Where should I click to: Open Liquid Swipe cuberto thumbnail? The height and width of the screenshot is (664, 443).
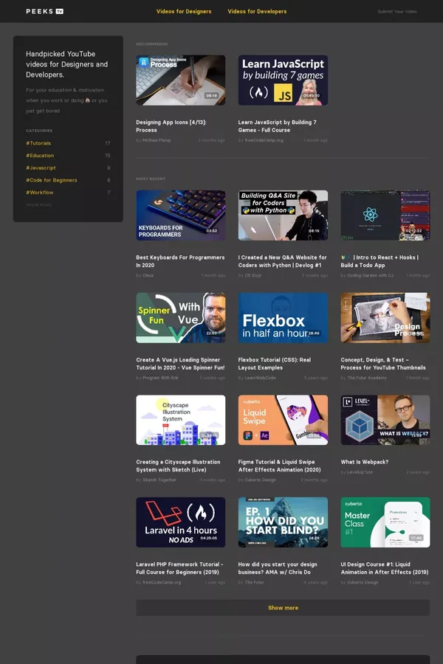pos(283,420)
